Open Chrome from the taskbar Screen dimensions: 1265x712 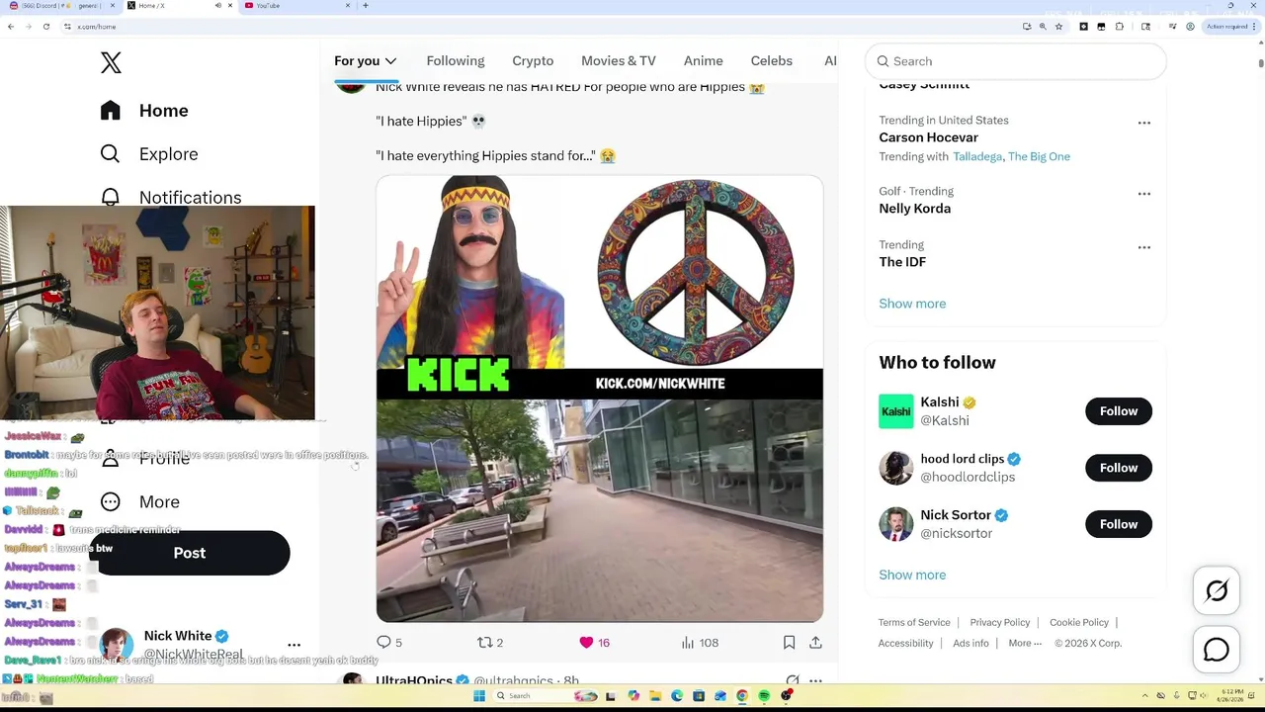(x=742, y=696)
